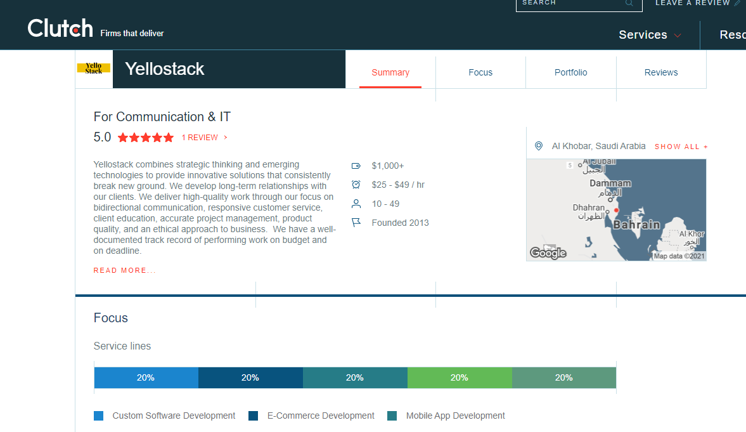The width and height of the screenshot is (746, 432).
Task: Click the clock icon by hourly rate
Action: [x=356, y=185]
